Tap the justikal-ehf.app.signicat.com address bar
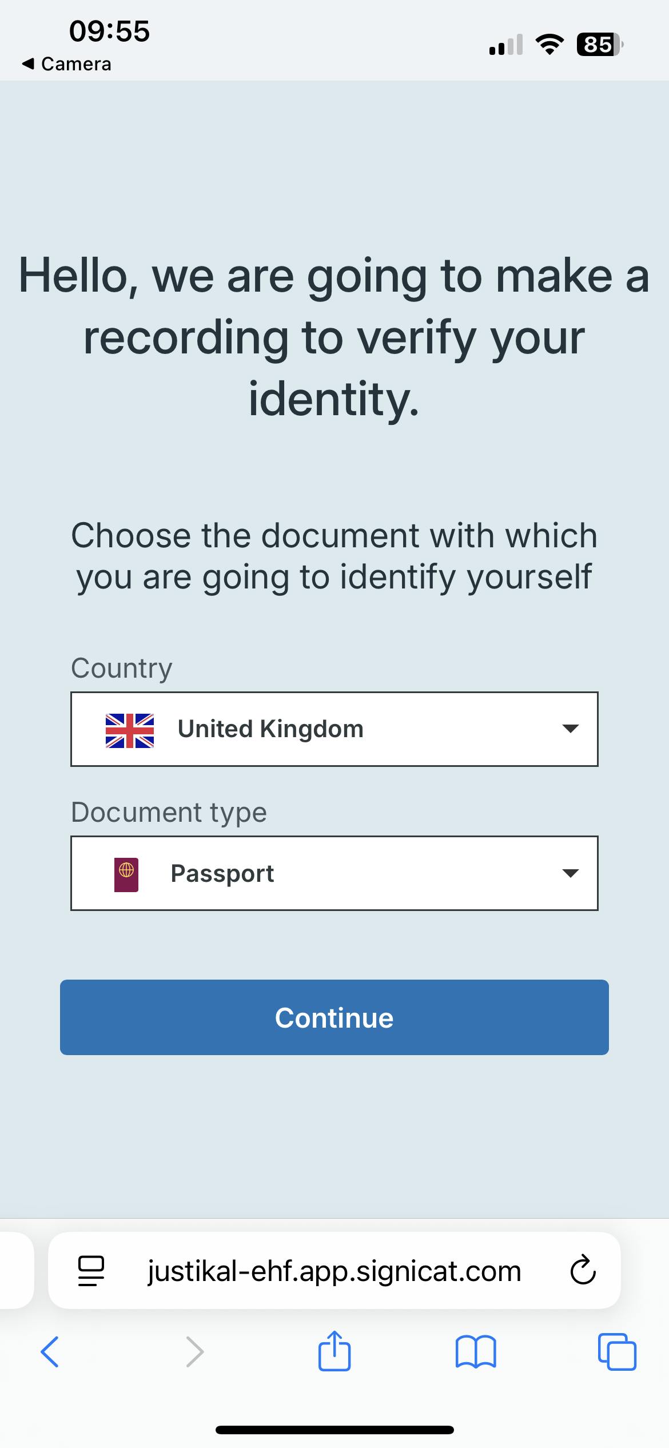Image resolution: width=669 pixels, height=1448 pixels. [334, 1270]
